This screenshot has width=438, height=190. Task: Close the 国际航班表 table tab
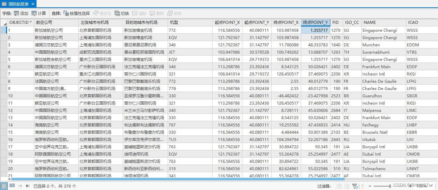click(x=33, y=4)
